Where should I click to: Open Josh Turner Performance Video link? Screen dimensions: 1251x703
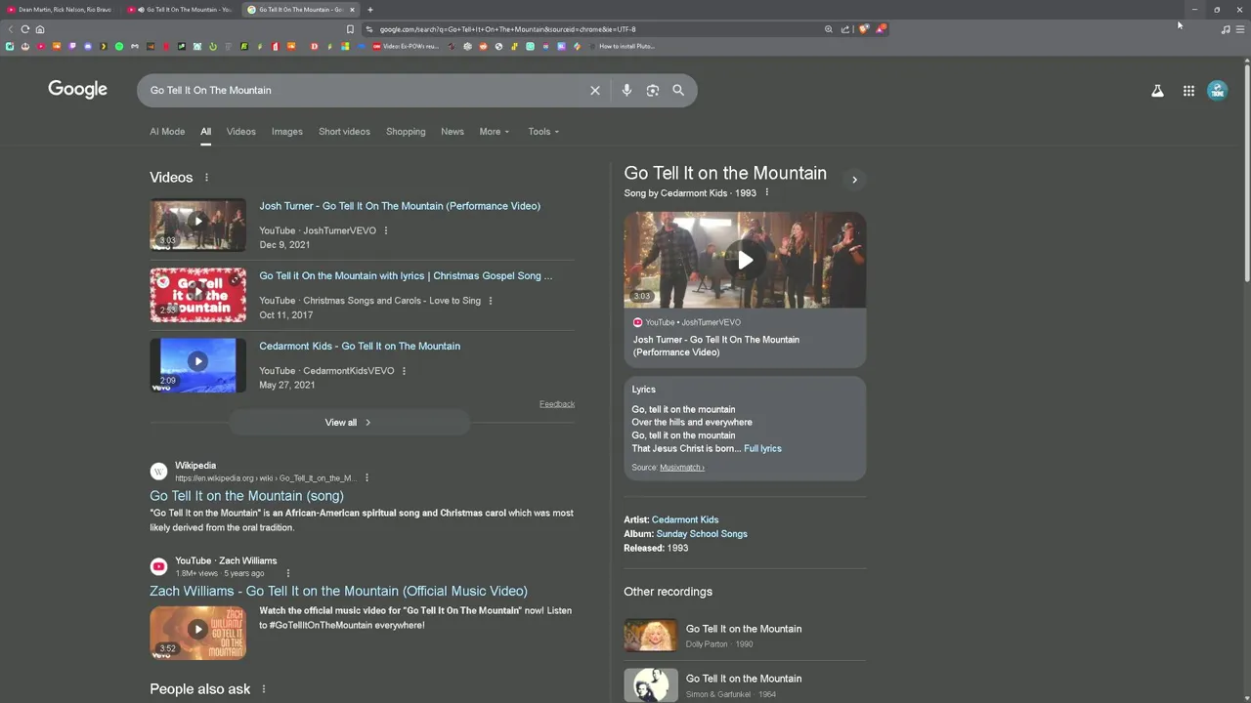click(x=400, y=206)
